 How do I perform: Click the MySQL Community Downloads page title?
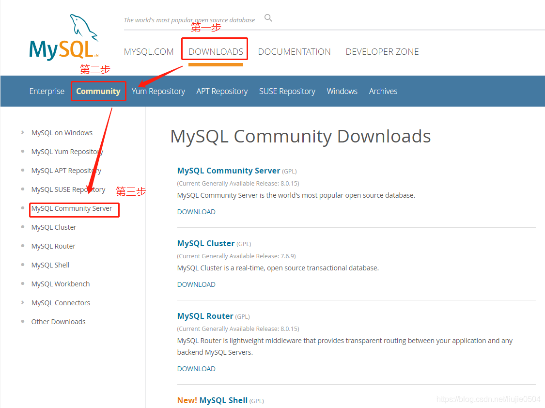(301, 136)
